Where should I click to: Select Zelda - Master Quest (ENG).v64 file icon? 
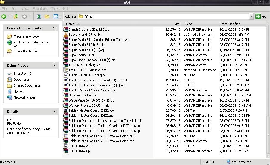pos(66,110)
